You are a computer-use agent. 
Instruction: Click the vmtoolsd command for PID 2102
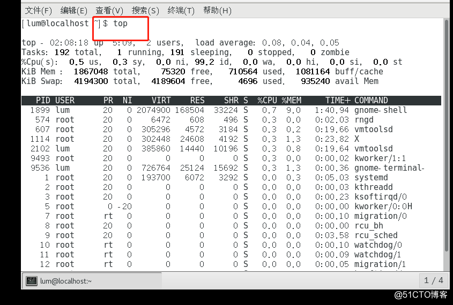[373, 148]
